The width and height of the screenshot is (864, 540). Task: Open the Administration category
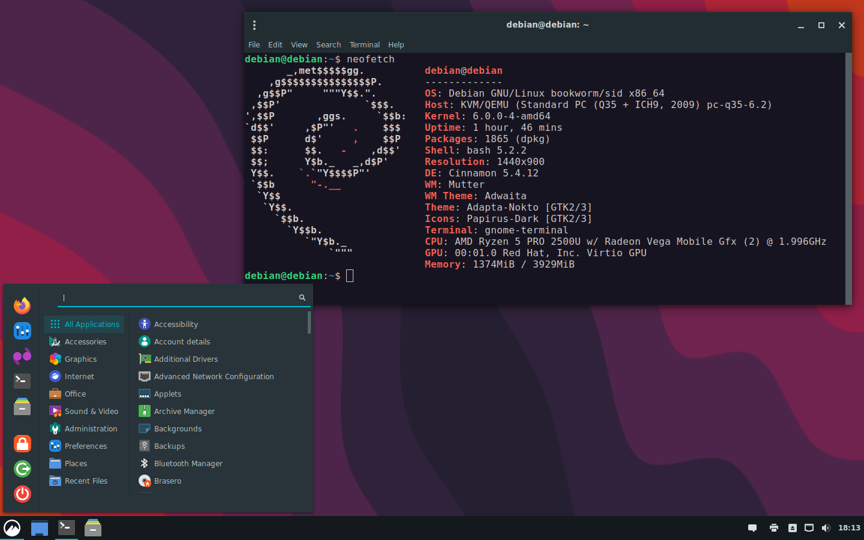pos(84,428)
